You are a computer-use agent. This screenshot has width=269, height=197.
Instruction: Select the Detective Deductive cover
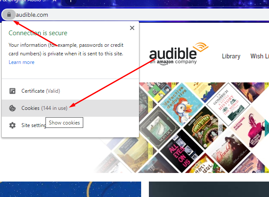pyautogui.click(x=181, y=104)
